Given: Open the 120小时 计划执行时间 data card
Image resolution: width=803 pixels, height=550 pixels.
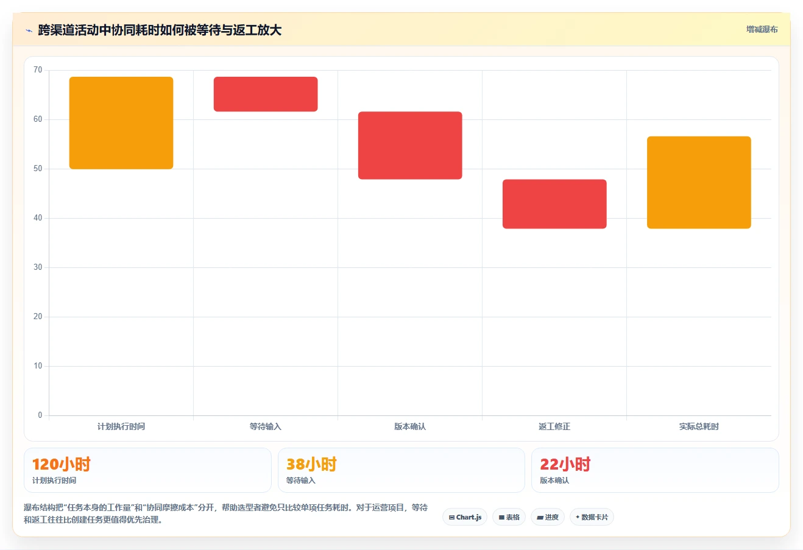Looking at the screenshot, I should point(147,470).
